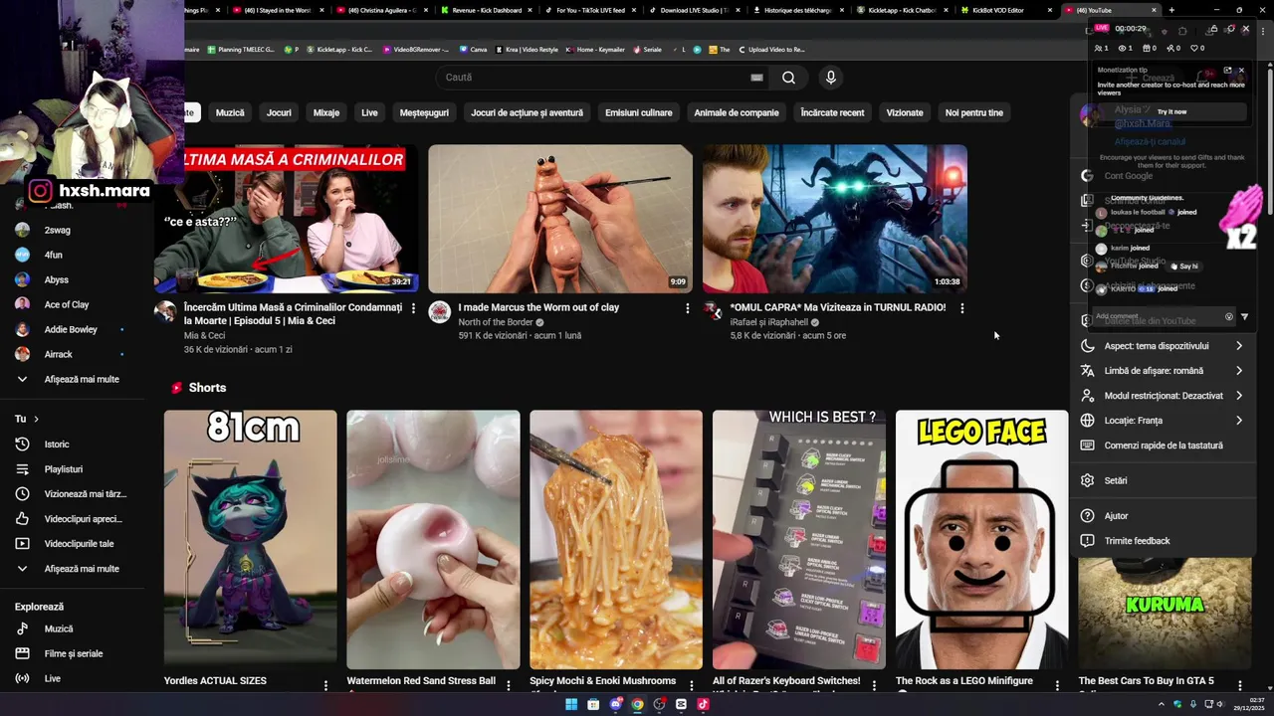The width and height of the screenshot is (1274, 716).
Task: Click the Windows Start button
Action: (571, 704)
